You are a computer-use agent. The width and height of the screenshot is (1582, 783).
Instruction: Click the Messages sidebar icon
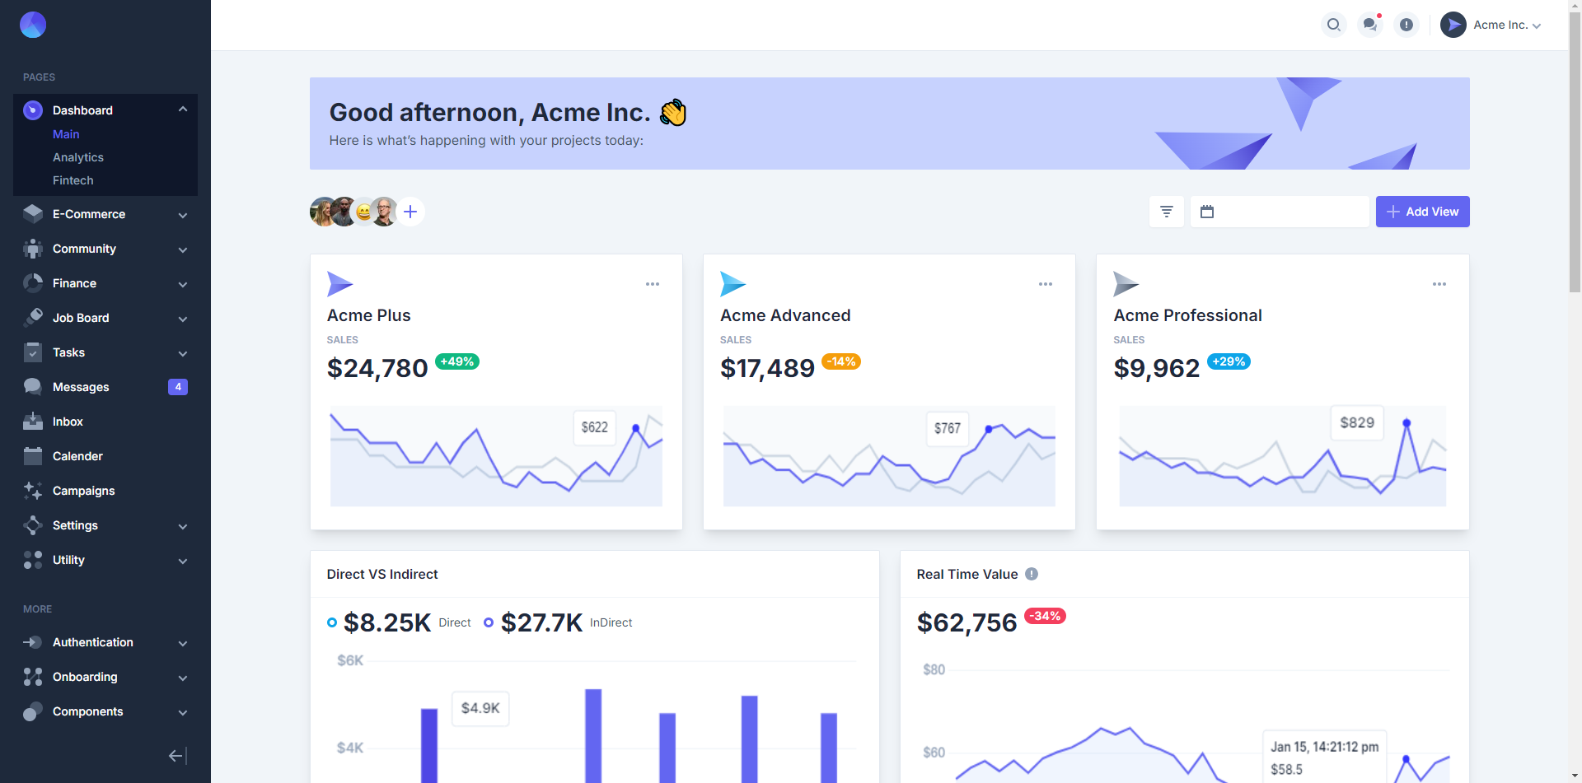pyautogui.click(x=33, y=387)
